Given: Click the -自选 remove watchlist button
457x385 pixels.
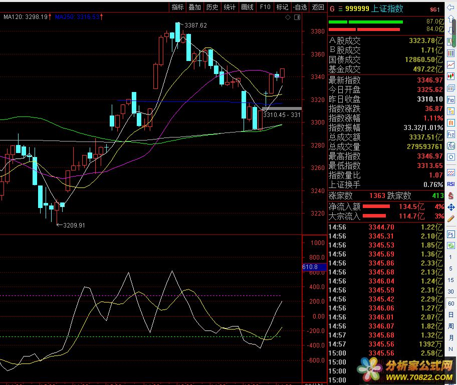Looking at the screenshot, I should (x=300, y=7).
